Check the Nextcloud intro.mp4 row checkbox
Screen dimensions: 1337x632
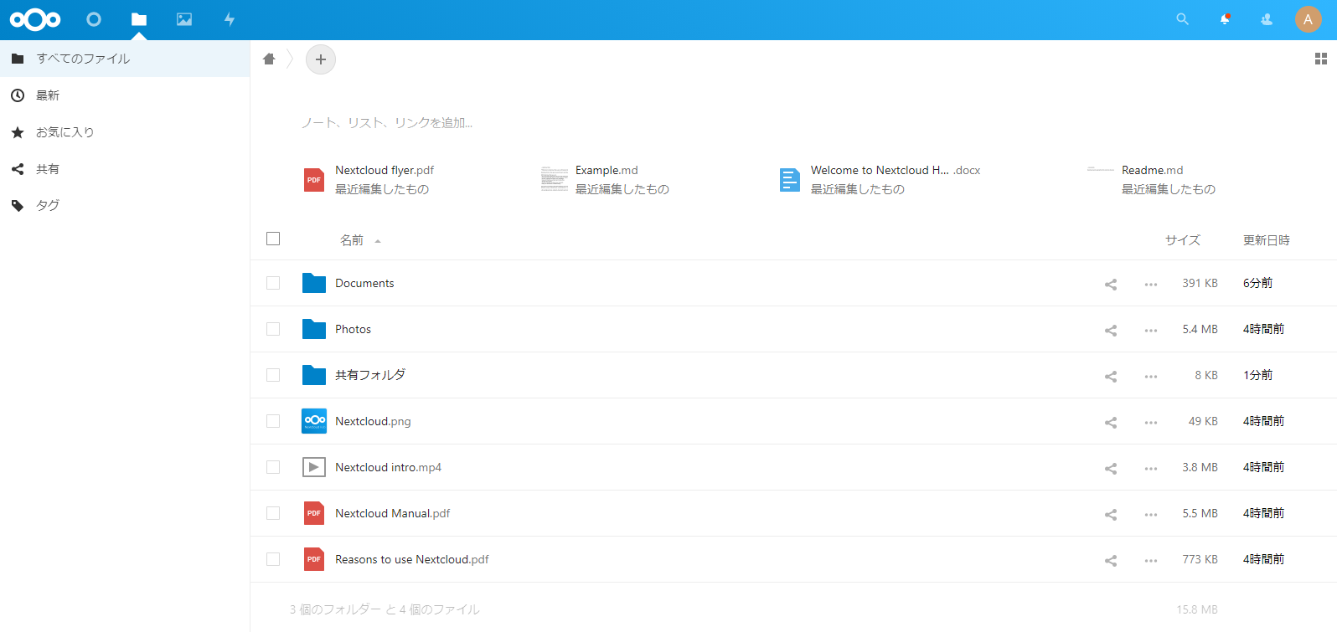coord(273,467)
